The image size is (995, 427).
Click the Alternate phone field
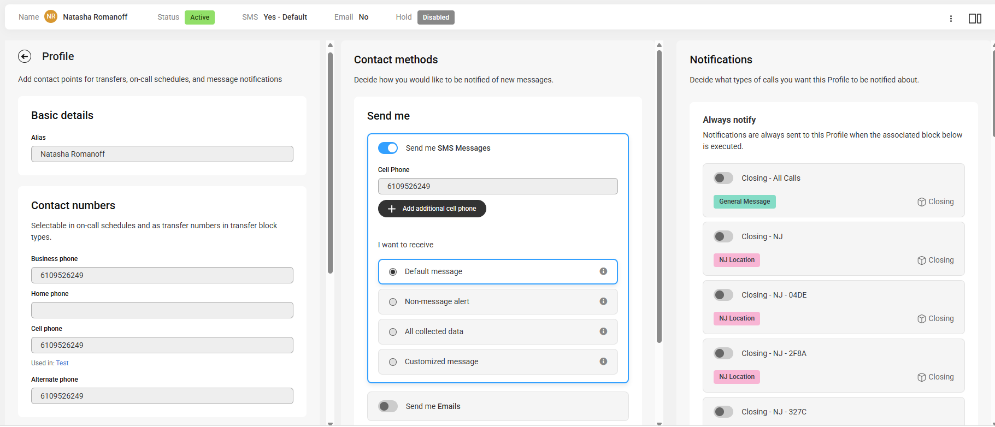pos(162,396)
